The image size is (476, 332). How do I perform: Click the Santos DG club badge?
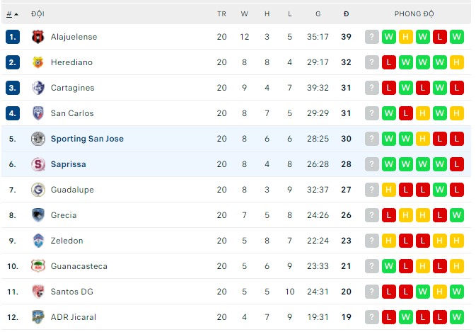pos(38,292)
